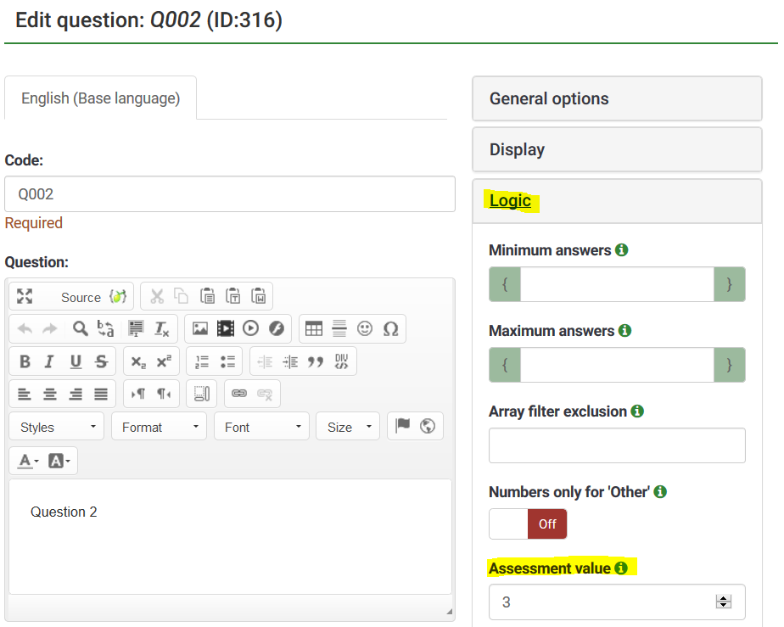The height and width of the screenshot is (627, 784).
Task: Insert a smiley emoticon
Action: (366, 328)
